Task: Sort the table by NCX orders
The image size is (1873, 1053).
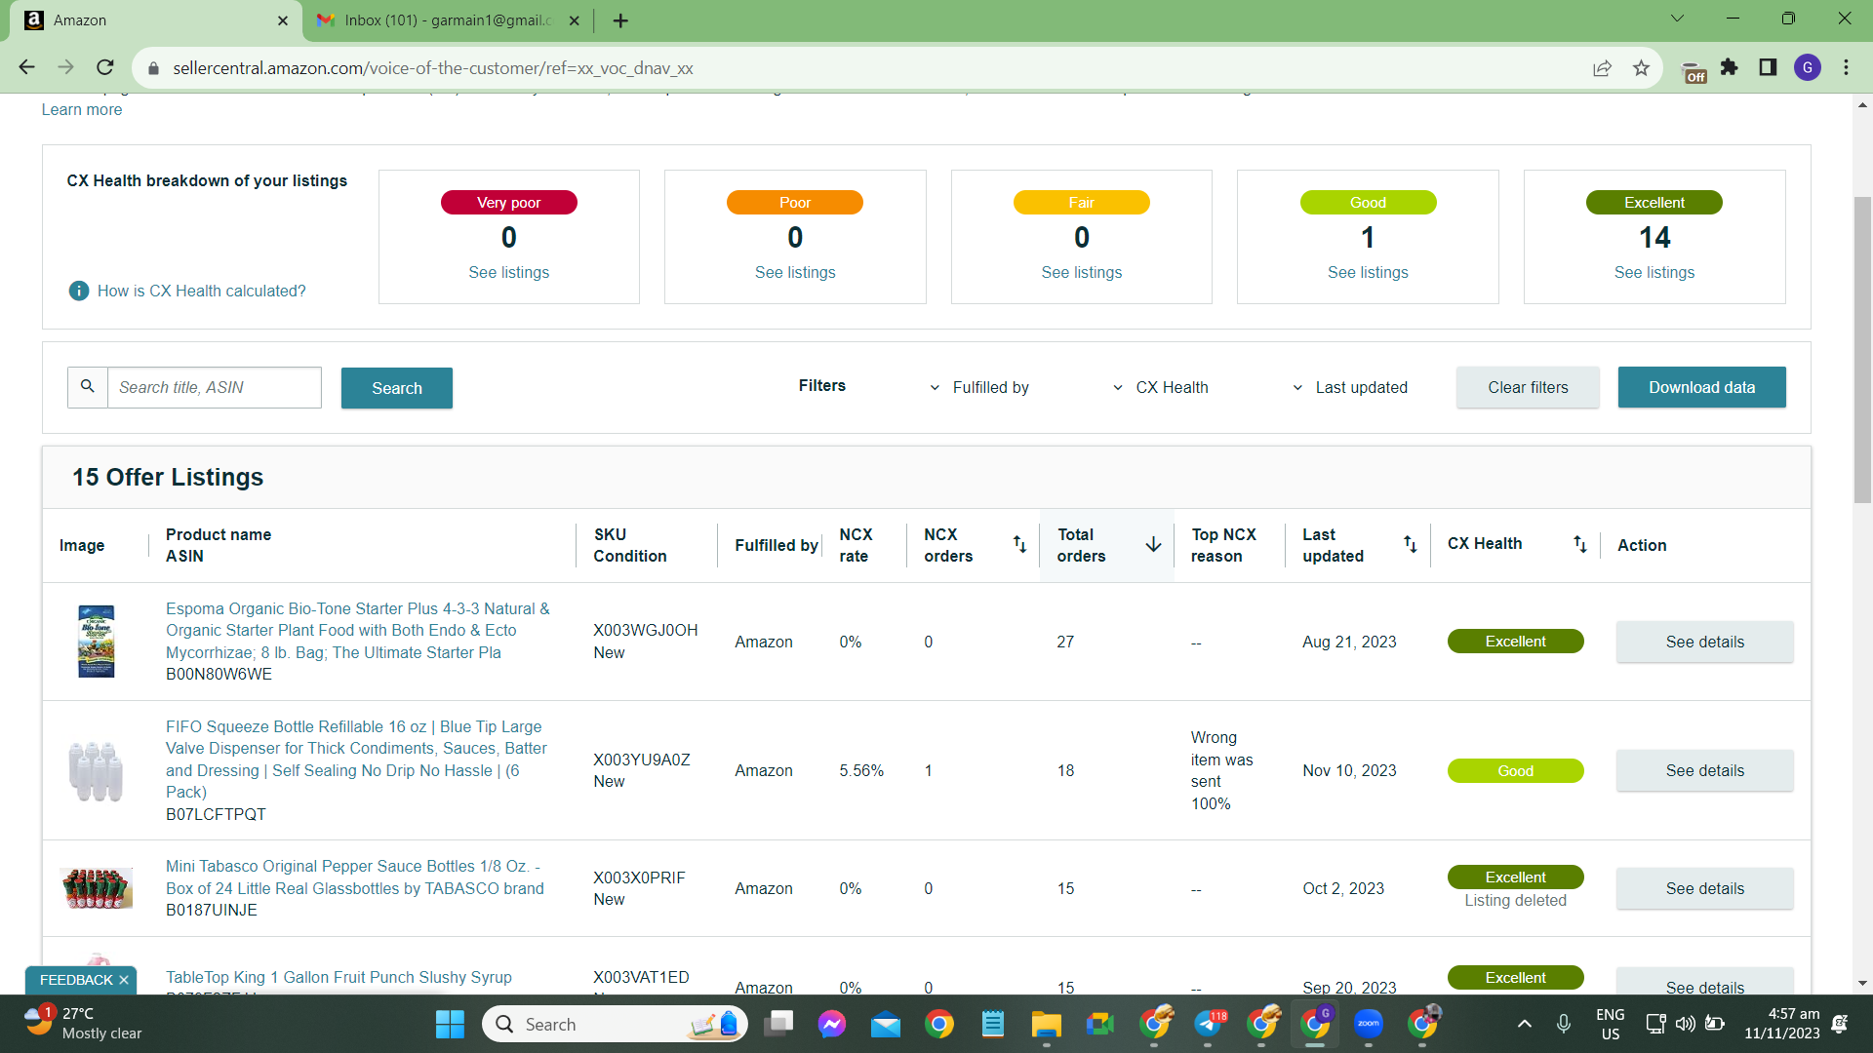Action: (1019, 544)
